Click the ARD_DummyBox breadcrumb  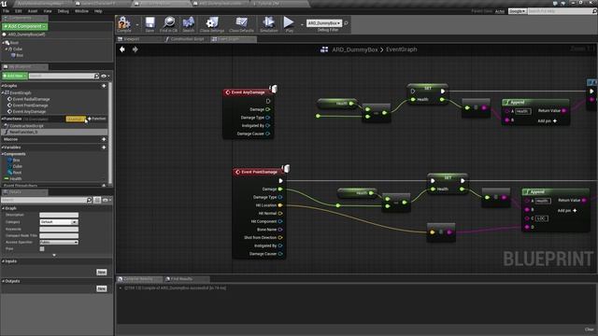point(355,49)
